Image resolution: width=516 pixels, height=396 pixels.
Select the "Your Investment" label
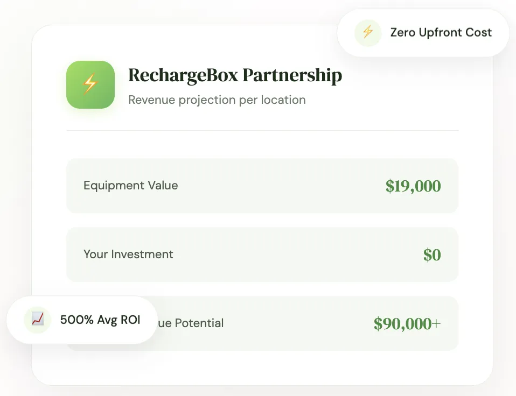click(128, 254)
